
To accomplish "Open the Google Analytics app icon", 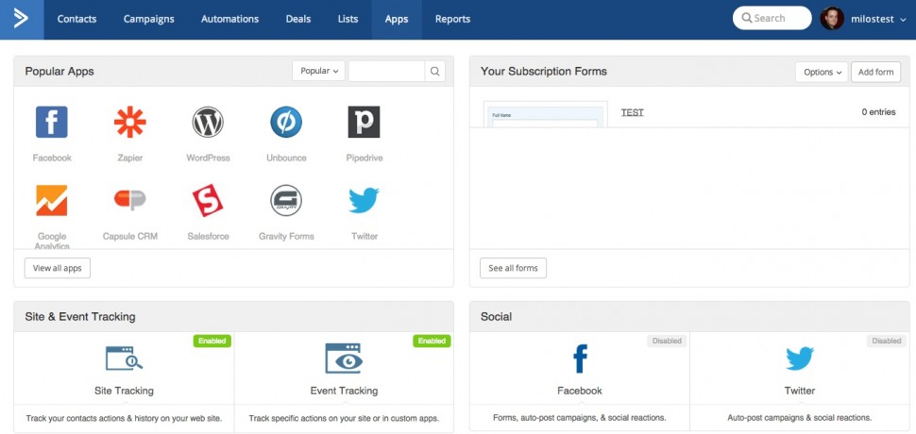I will tap(51, 200).
